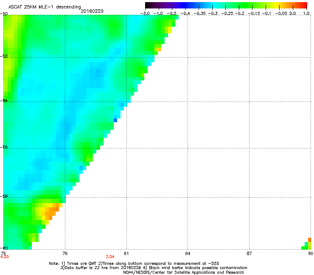Click the '81' longitude axis label

tap(126, 253)
